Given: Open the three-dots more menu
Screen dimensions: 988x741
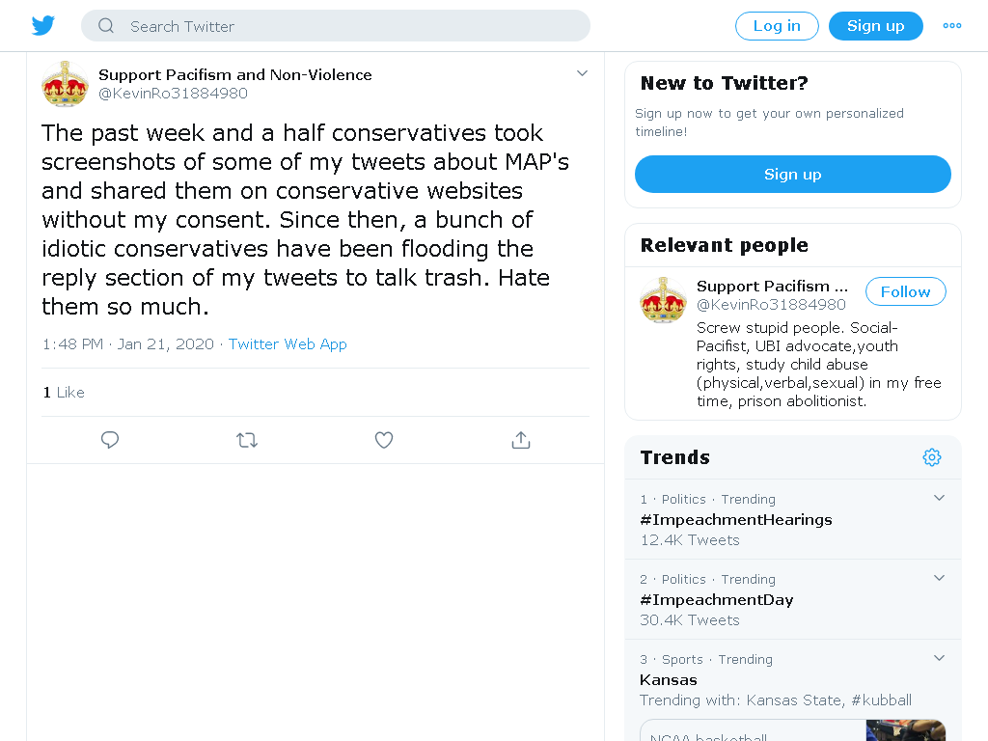Looking at the screenshot, I should pos(951,26).
